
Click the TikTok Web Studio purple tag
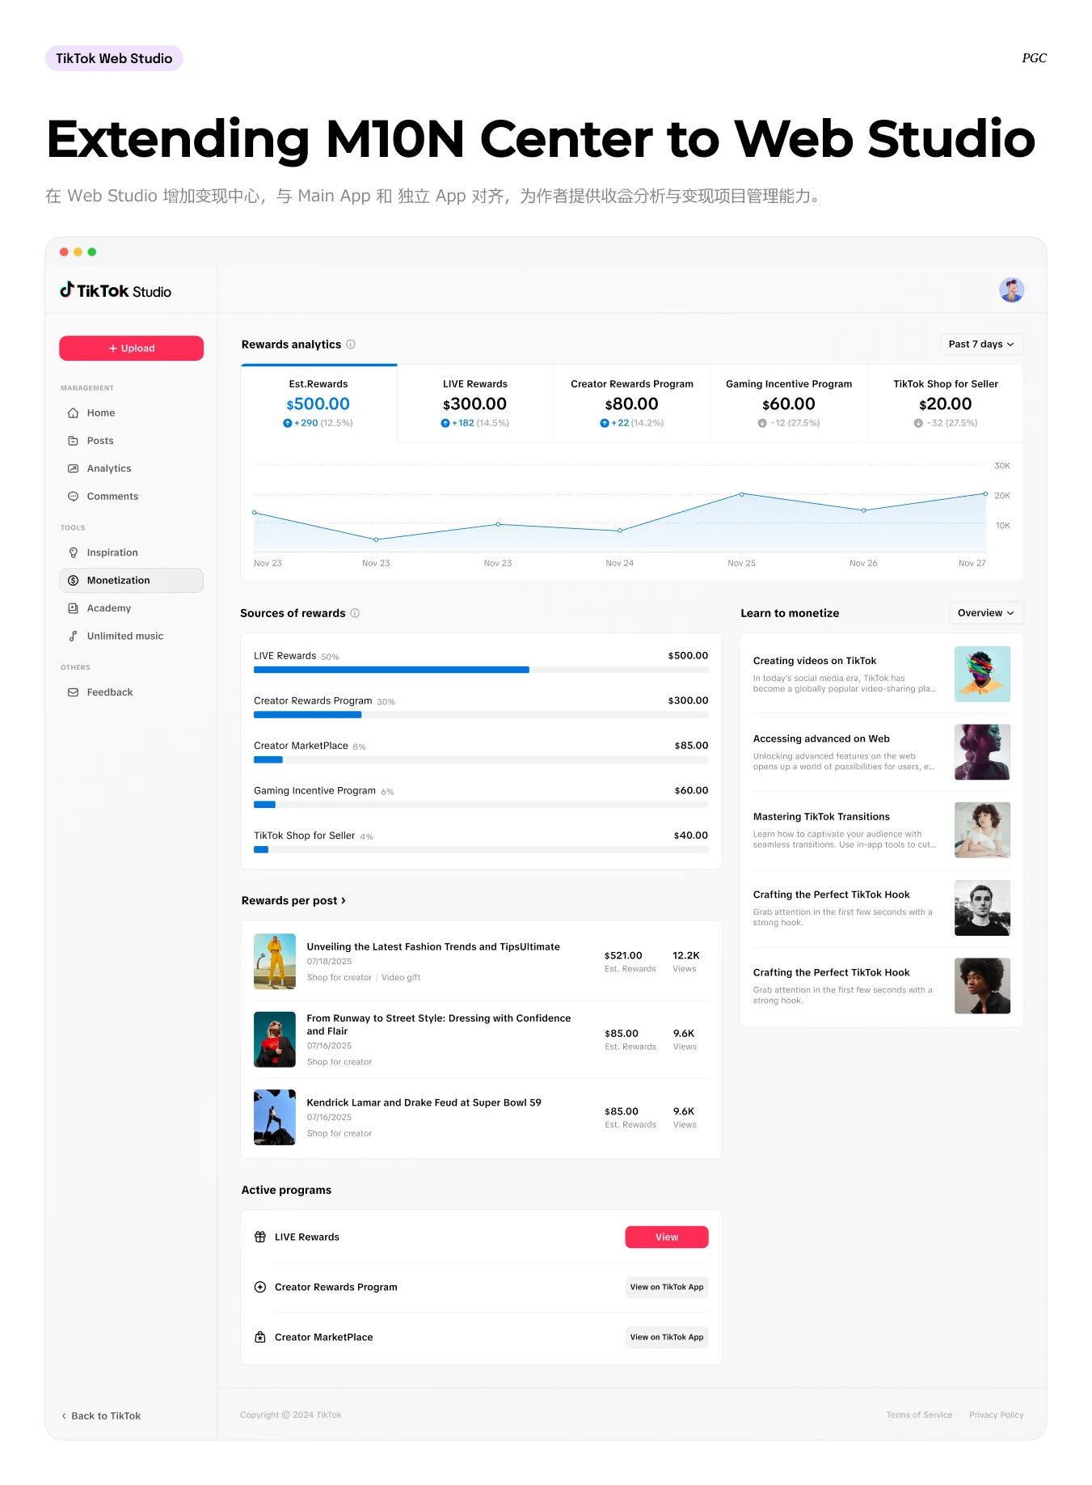(114, 58)
